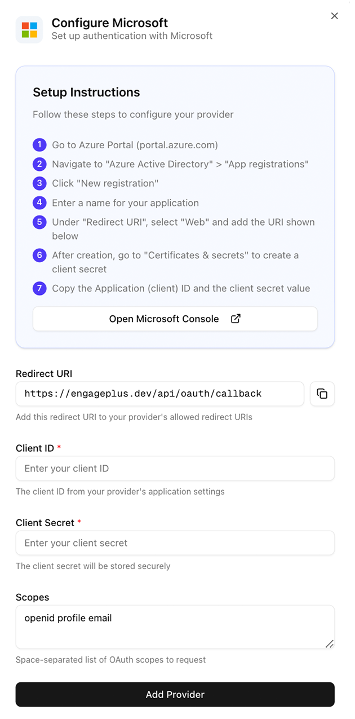
Task: Click the external link icon on Open Microsoft Console
Action: pos(236,318)
